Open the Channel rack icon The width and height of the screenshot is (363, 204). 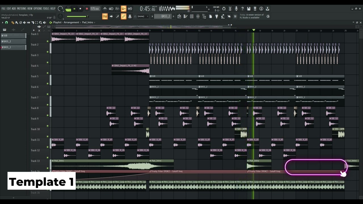(x=192, y=16)
